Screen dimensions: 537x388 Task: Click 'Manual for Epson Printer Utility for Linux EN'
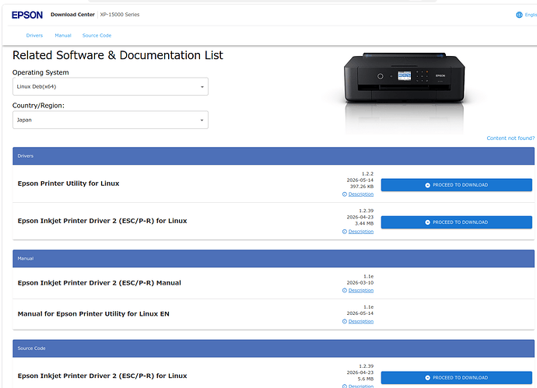point(93,314)
